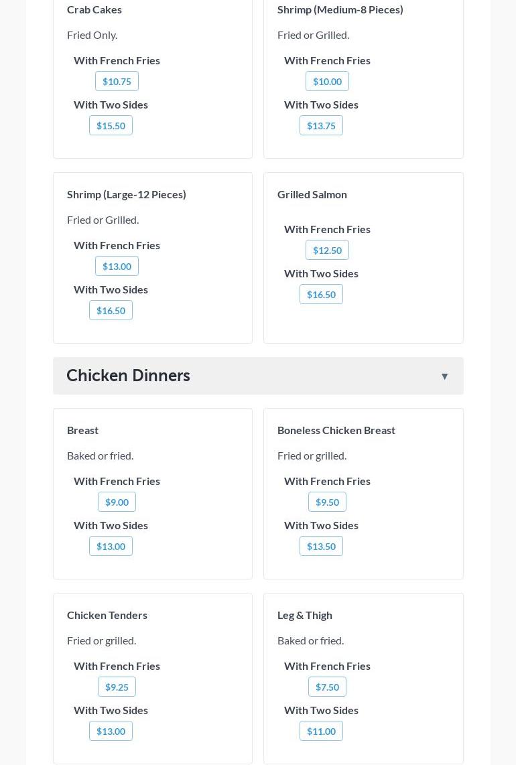Select Leg & Thigh with French Fries $7.50

(x=327, y=687)
